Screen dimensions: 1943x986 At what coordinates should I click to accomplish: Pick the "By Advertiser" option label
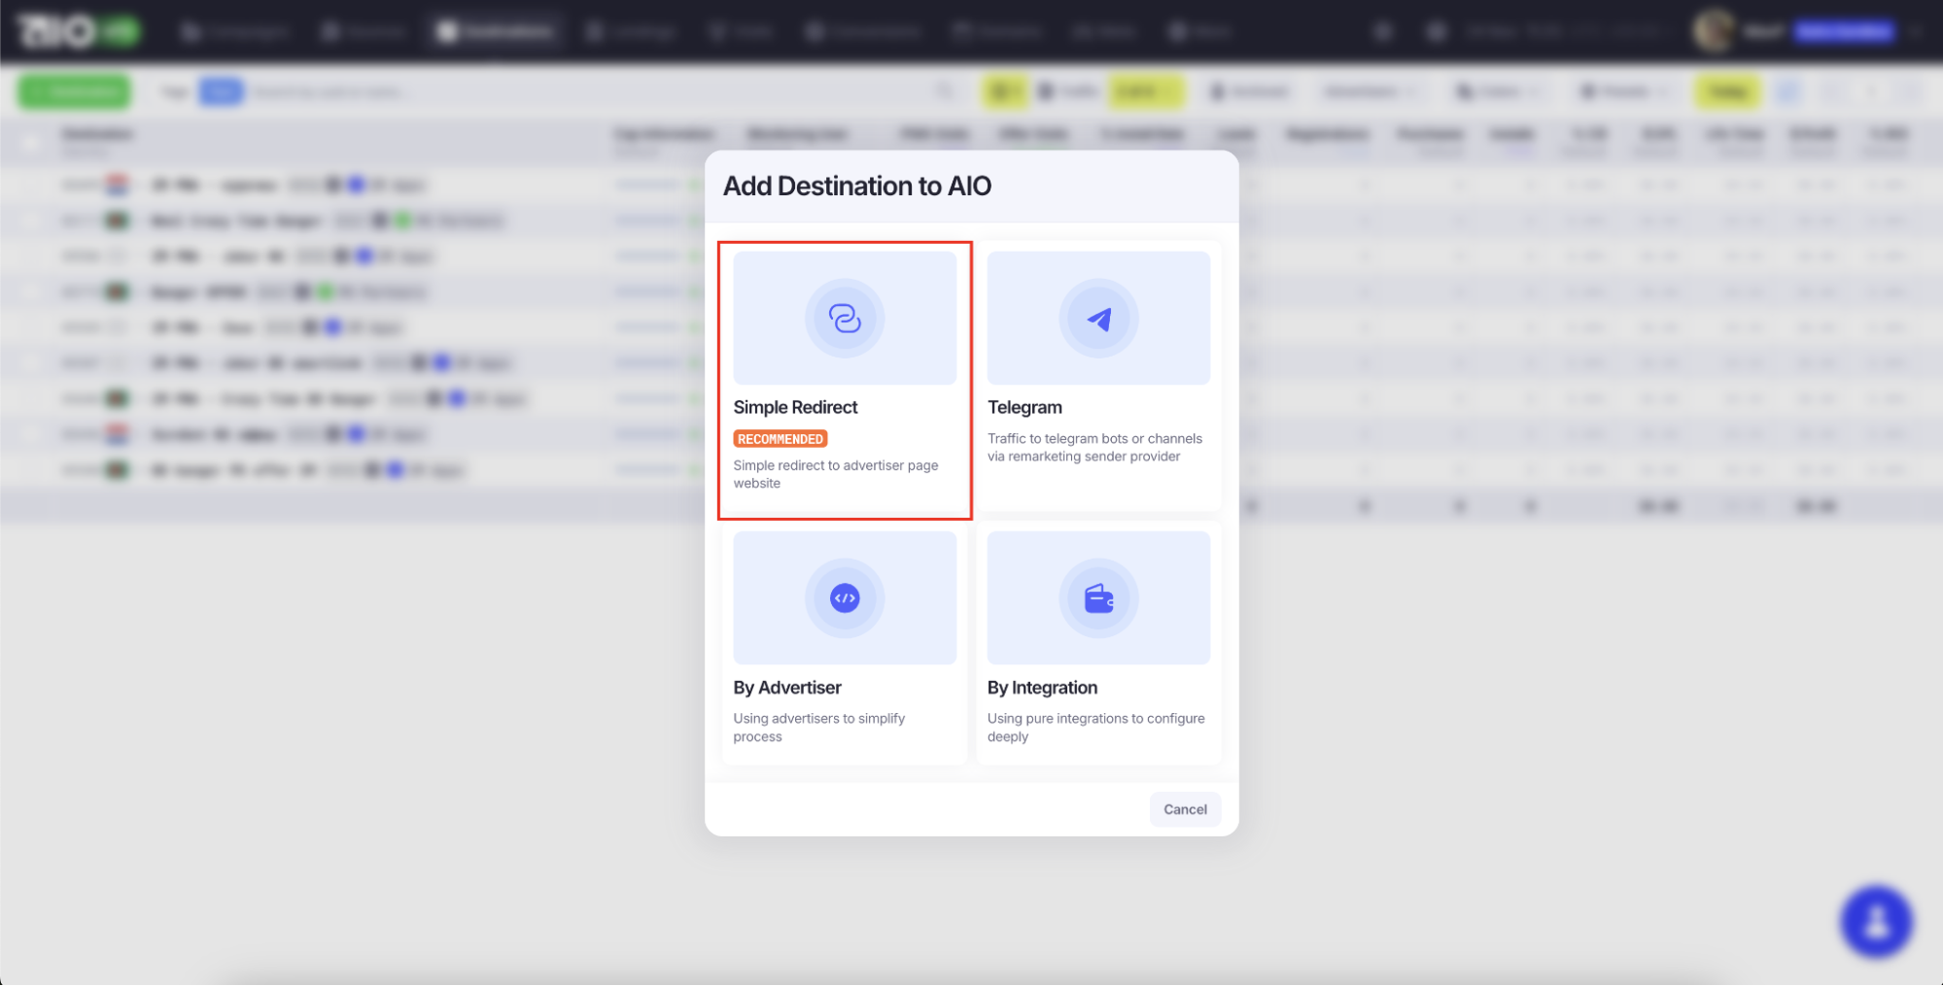(x=786, y=688)
